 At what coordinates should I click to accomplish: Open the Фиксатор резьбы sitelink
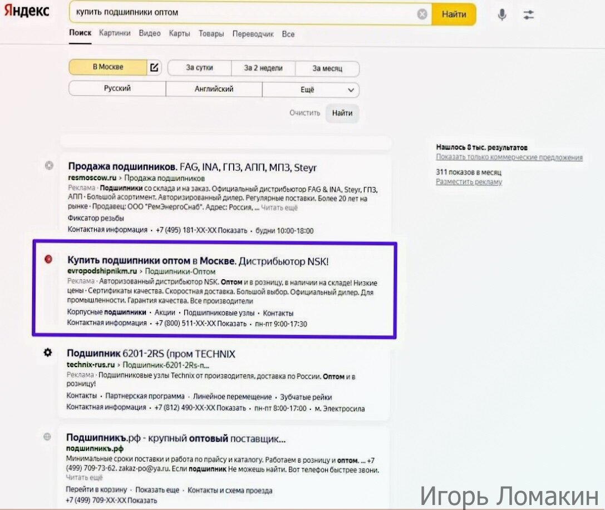(x=96, y=218)
